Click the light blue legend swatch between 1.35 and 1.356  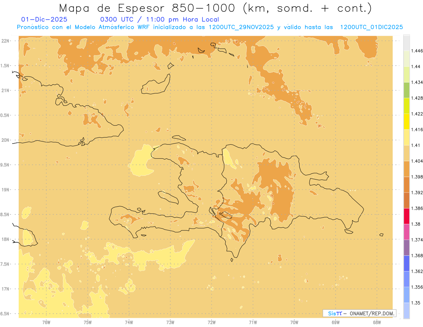[406, 295]
